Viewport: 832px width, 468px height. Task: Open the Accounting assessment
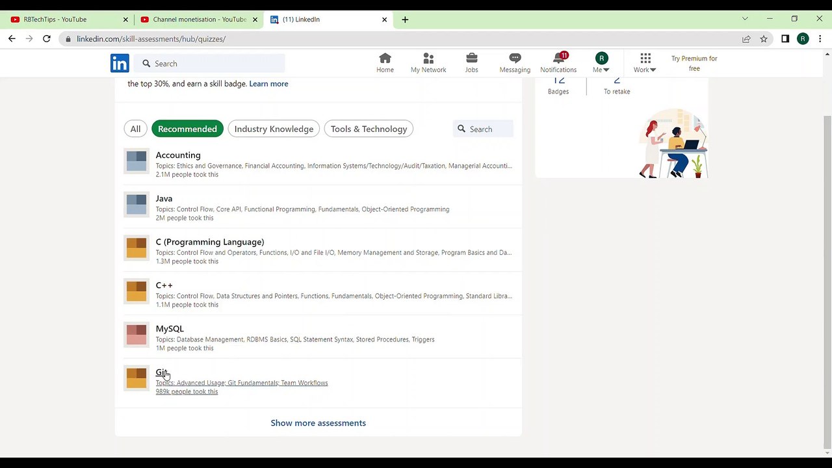tap(178, 155)
